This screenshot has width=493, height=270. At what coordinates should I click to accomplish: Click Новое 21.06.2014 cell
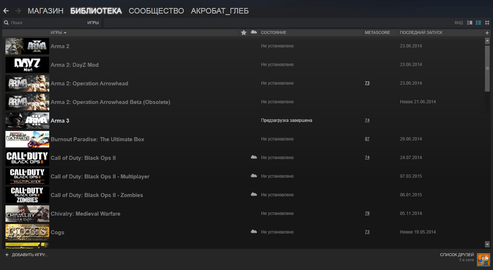coord(418,102)
